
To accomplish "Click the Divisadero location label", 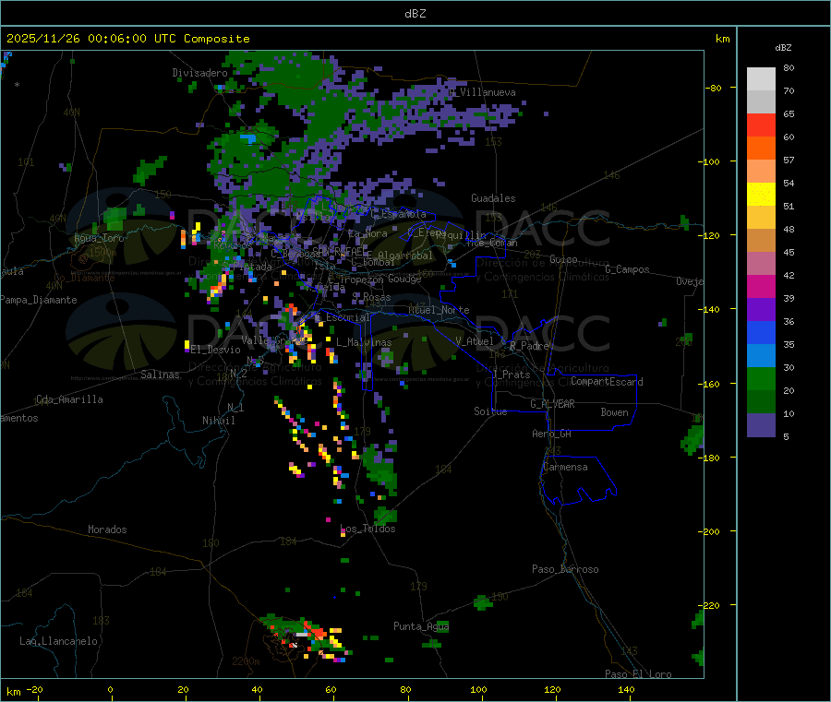I will [x=199, y=73].
